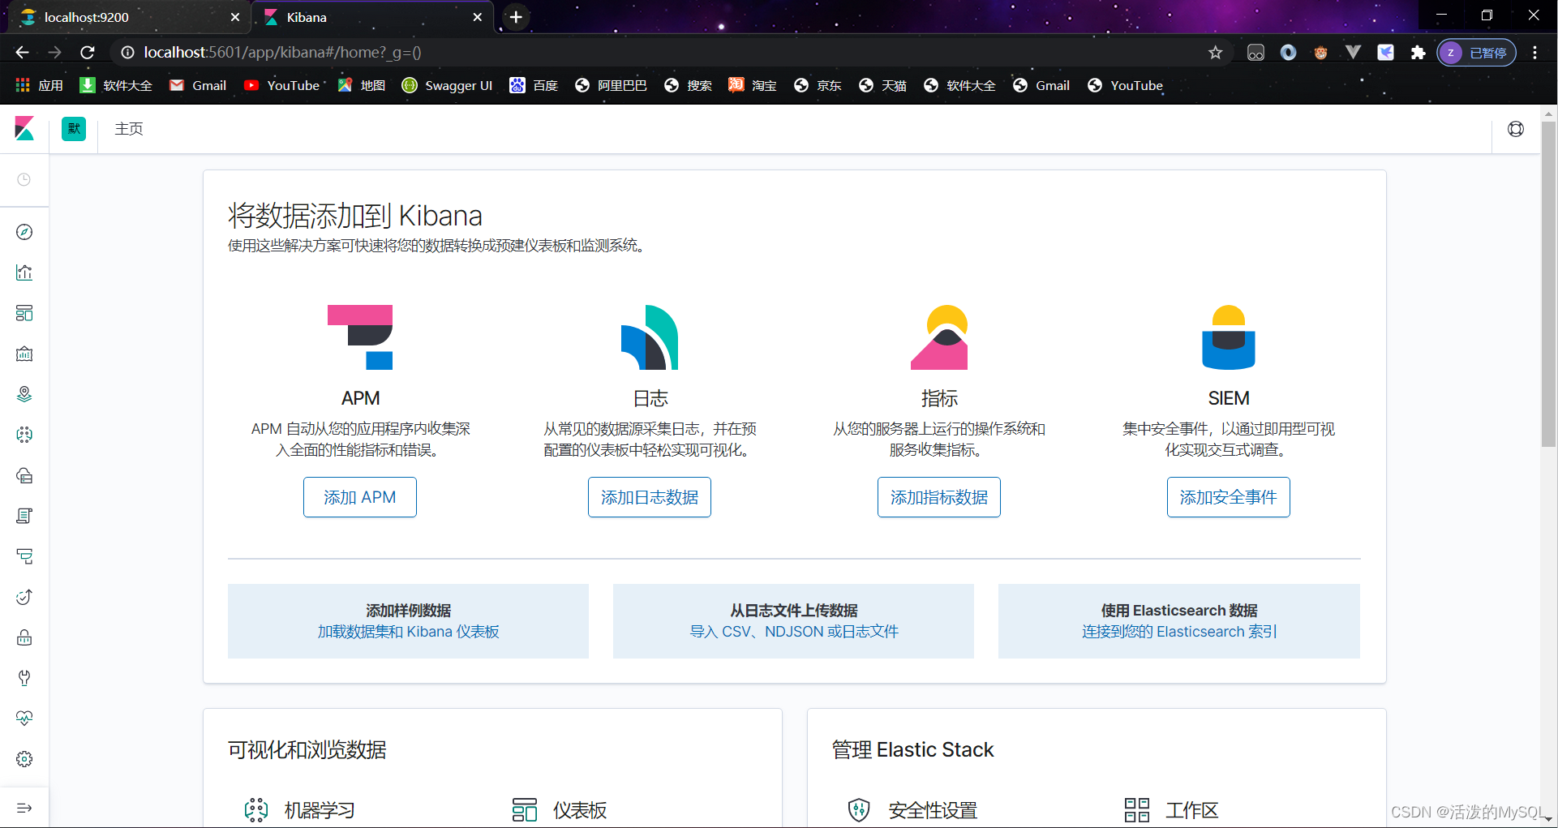The width and height of the screenshot is (1558, 828).
Task: Click the 指标 metrics product logo
Action: 939,337
